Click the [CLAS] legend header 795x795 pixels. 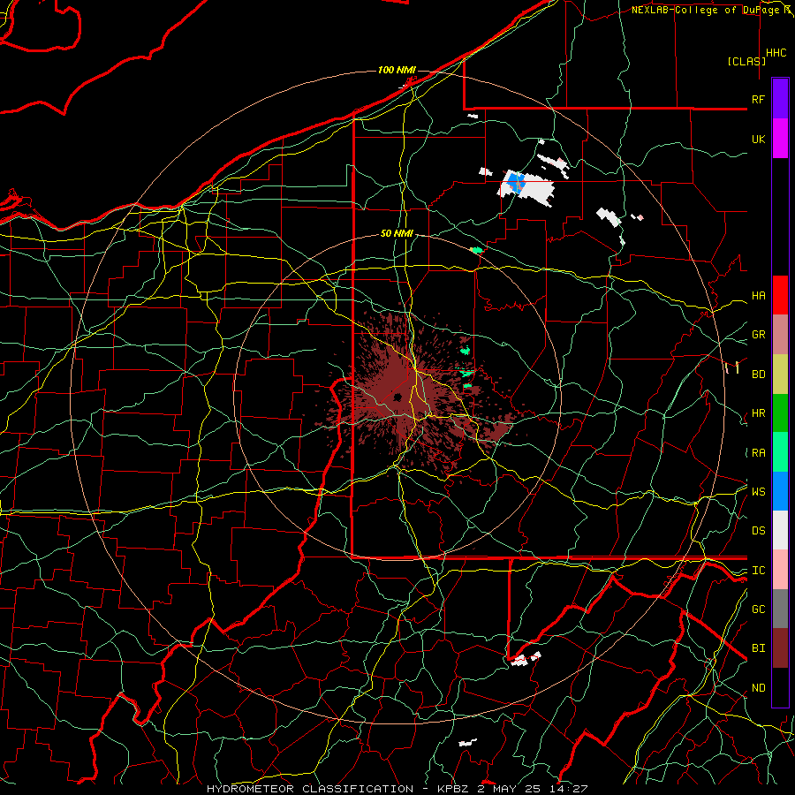[x=746, y=61]
